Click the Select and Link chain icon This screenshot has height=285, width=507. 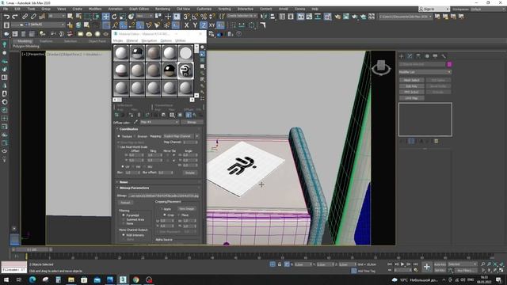click(25, 16)
